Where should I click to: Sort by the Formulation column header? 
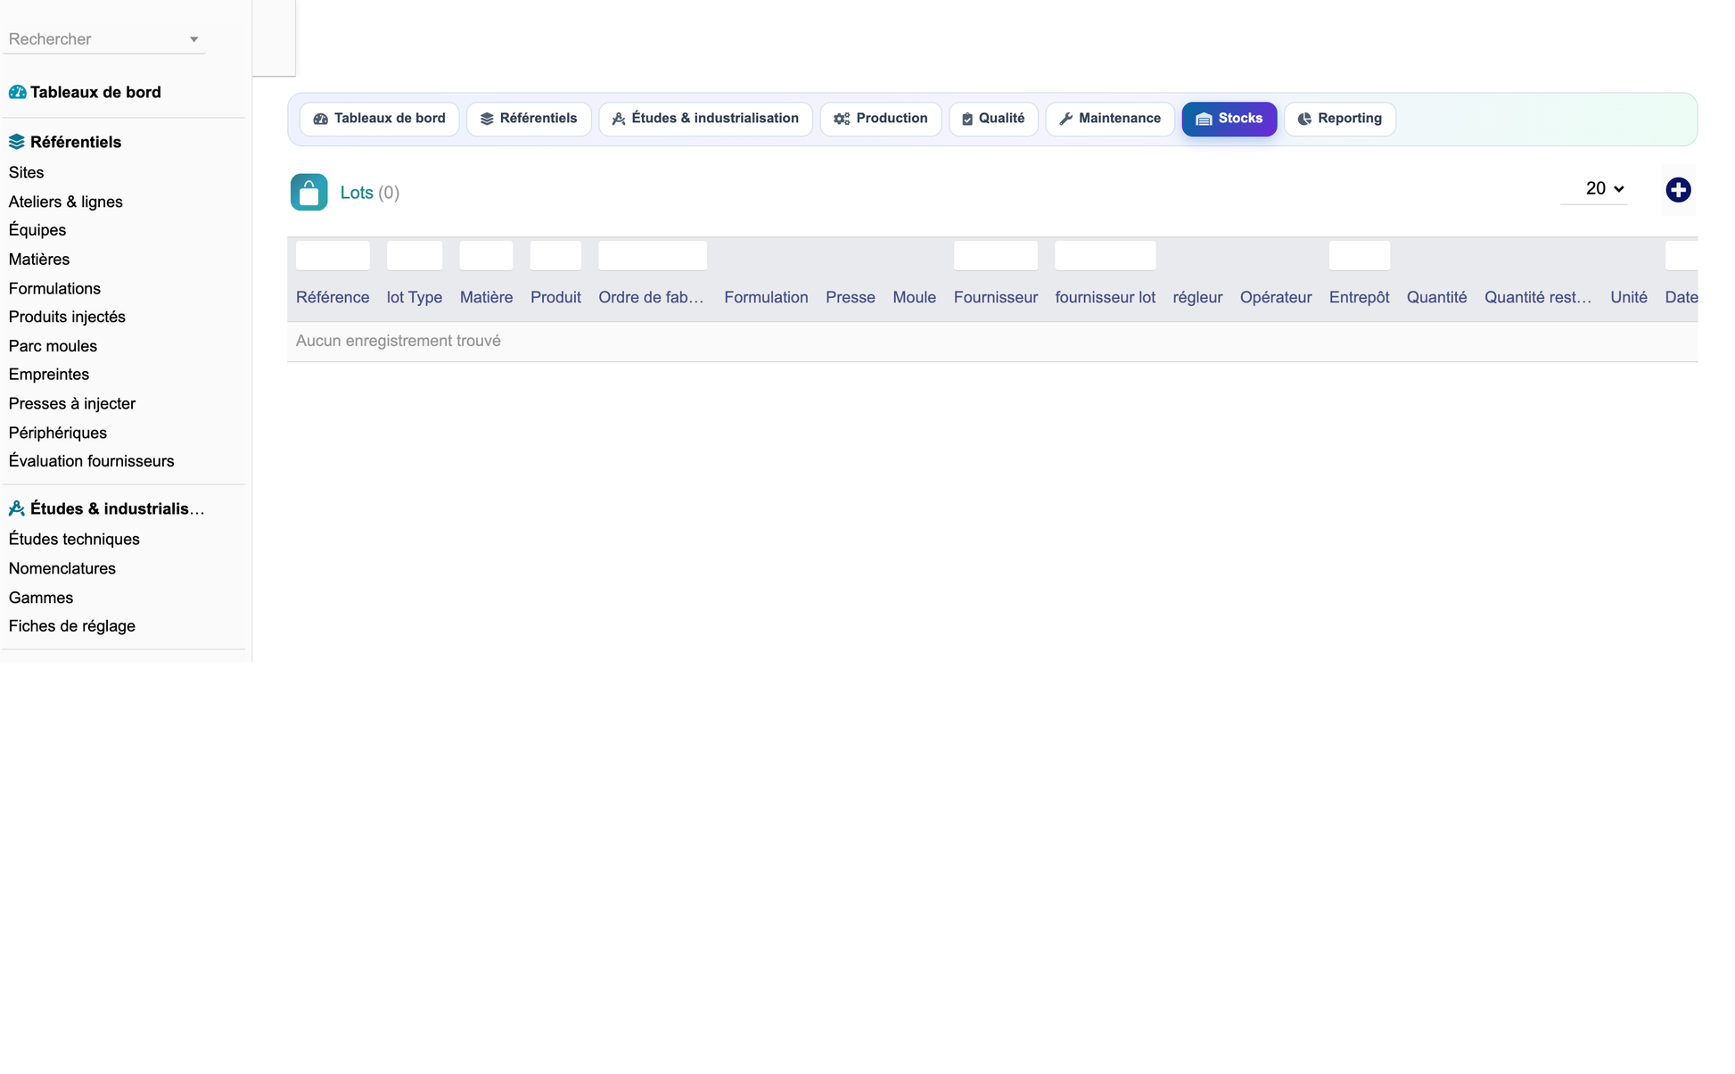click(766, 297)
